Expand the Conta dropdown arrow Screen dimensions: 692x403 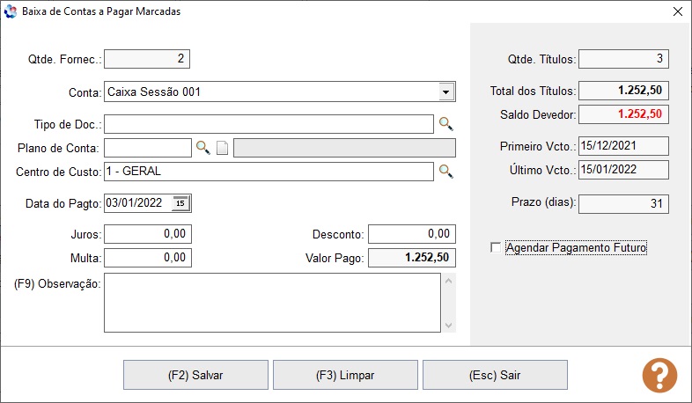446,92
